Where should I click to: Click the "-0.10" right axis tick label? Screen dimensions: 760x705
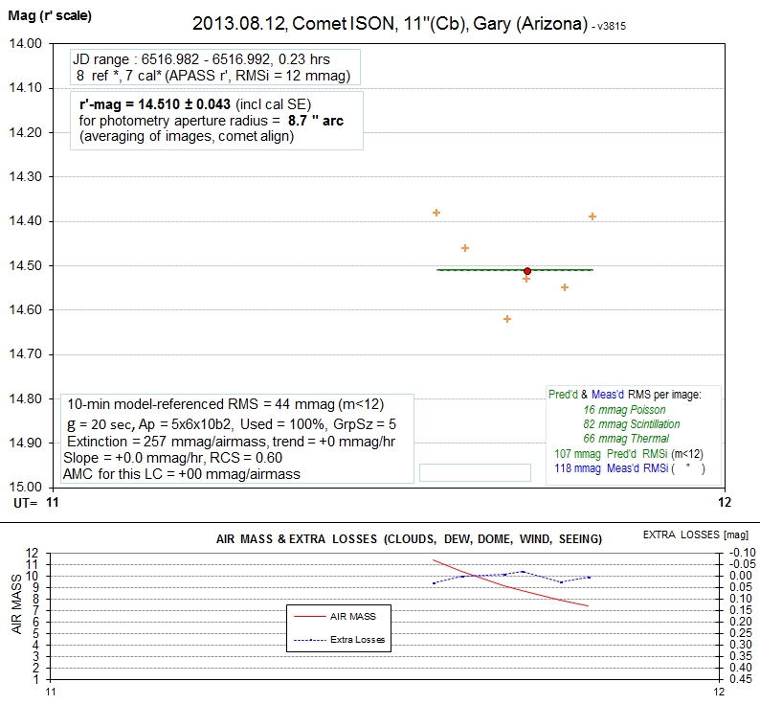pyautogui.click(x=742, y=553)
